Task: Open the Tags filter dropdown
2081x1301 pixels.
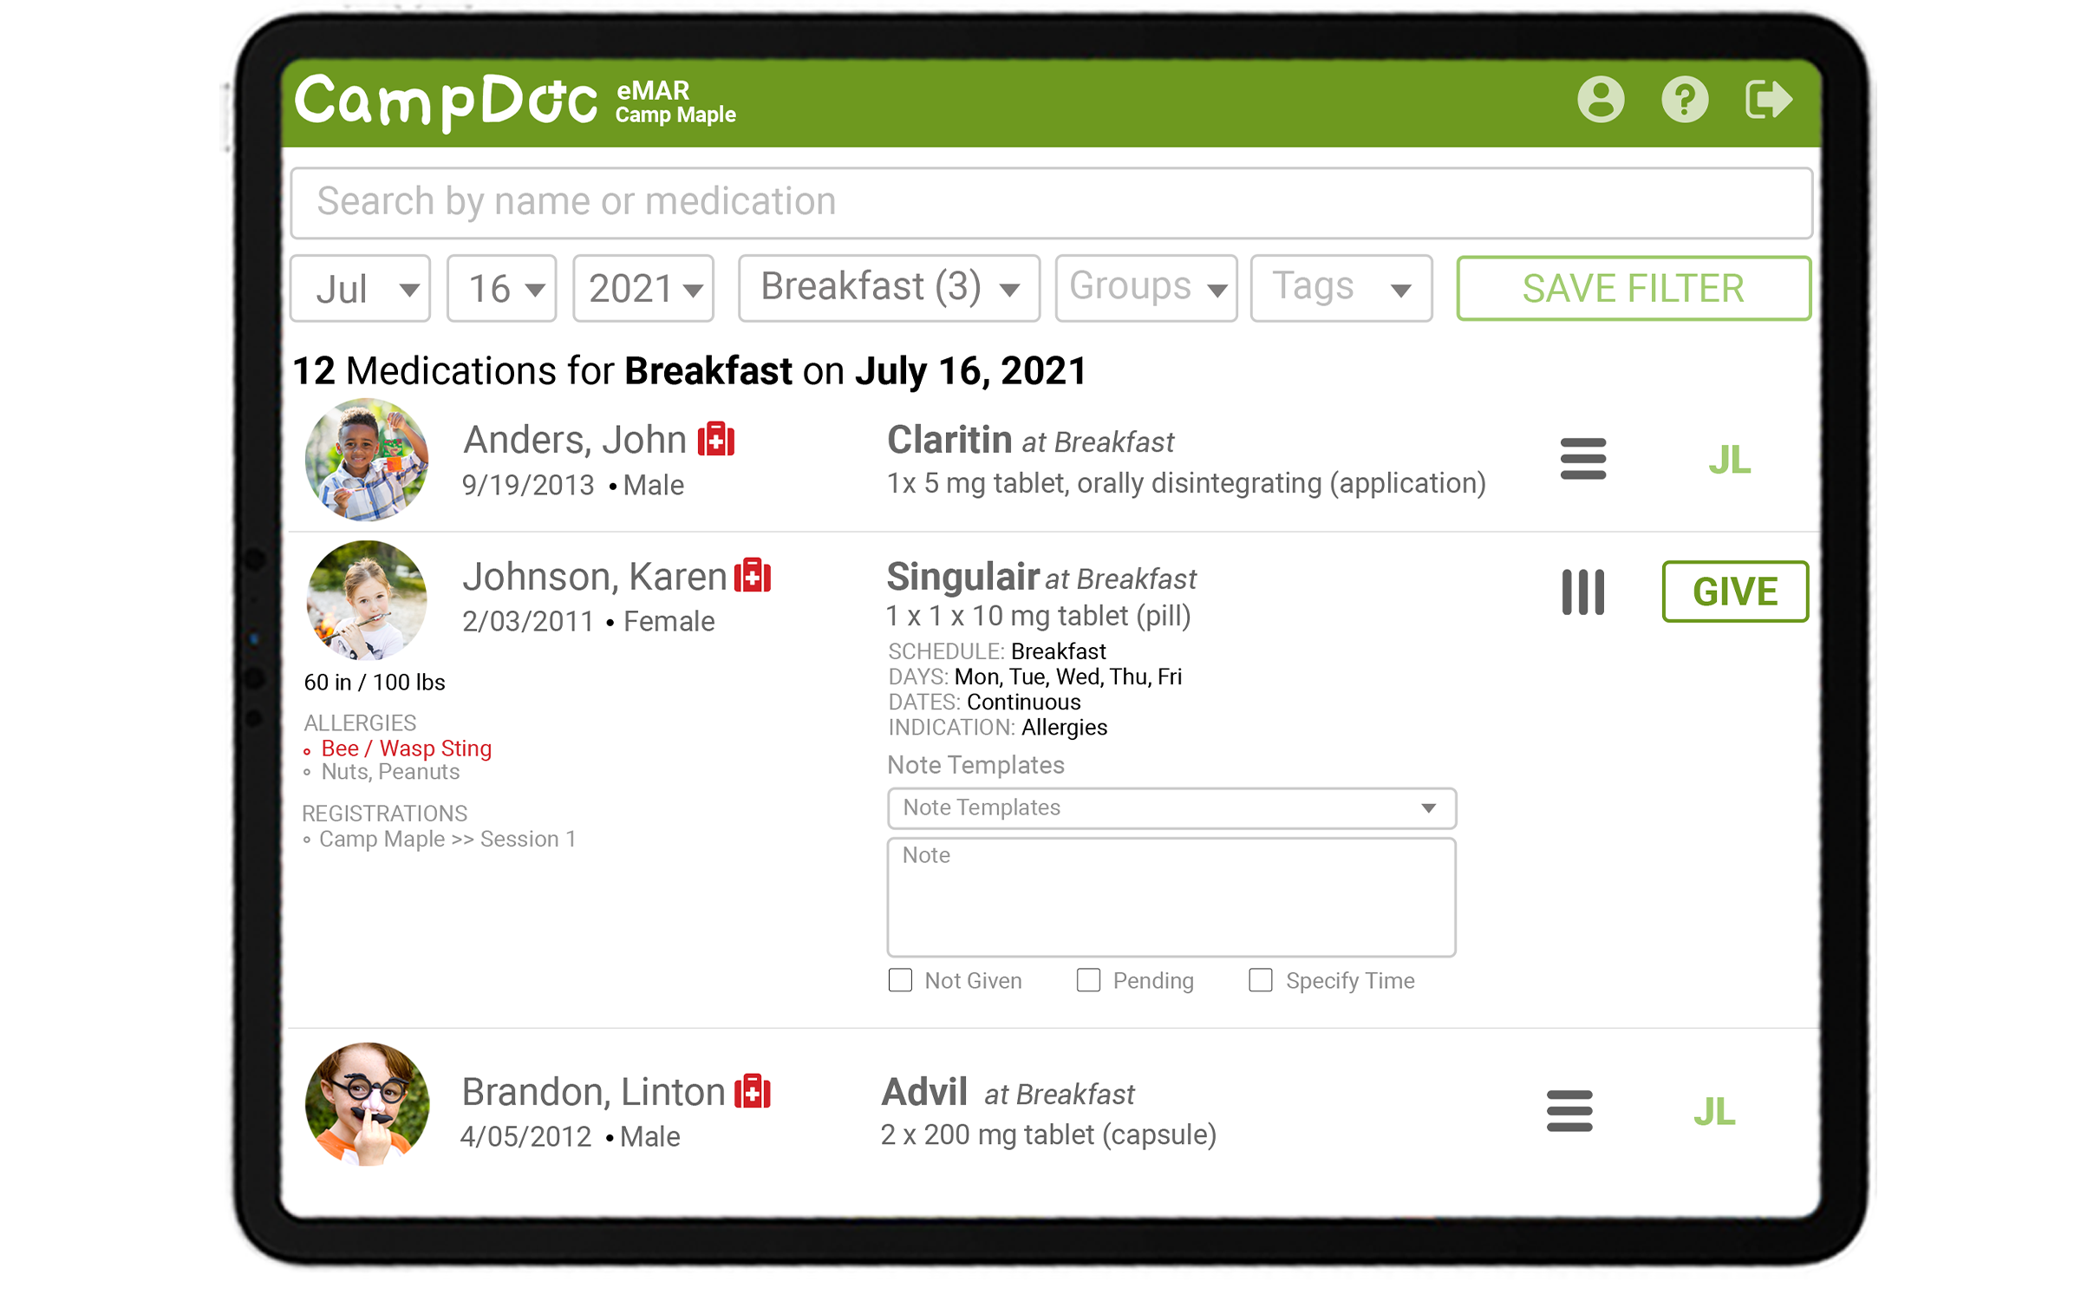Action: (x=1341, y=289)
